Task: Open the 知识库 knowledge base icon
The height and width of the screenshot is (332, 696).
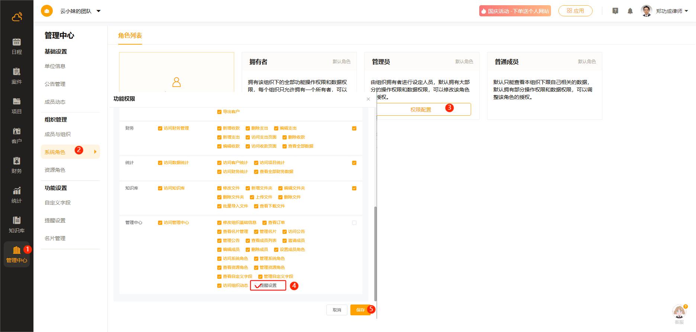Action: point(17,220)
